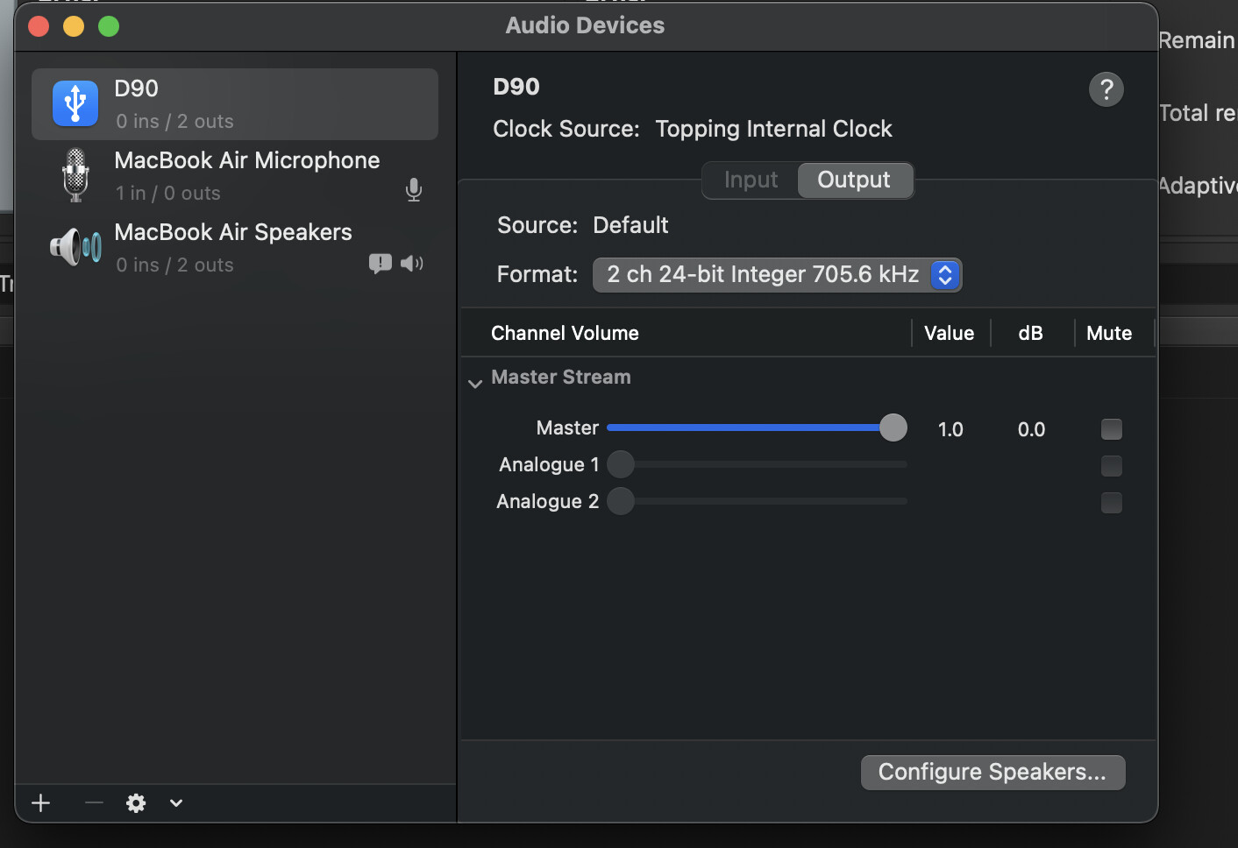Remove device with the minus button

coord(94,802)
